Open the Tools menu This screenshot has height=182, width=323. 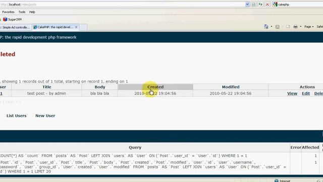coord(22,12)
